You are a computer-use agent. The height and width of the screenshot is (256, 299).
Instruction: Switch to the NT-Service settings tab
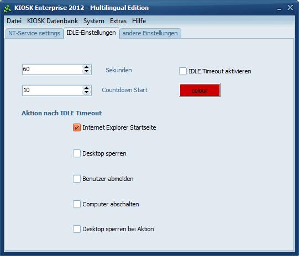(x=34, y=33)
